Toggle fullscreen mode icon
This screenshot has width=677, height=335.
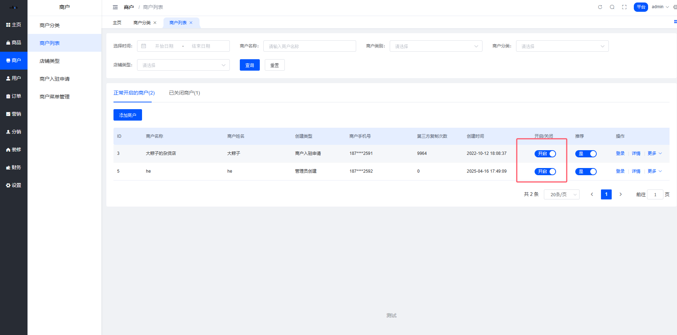pos(624,7)
